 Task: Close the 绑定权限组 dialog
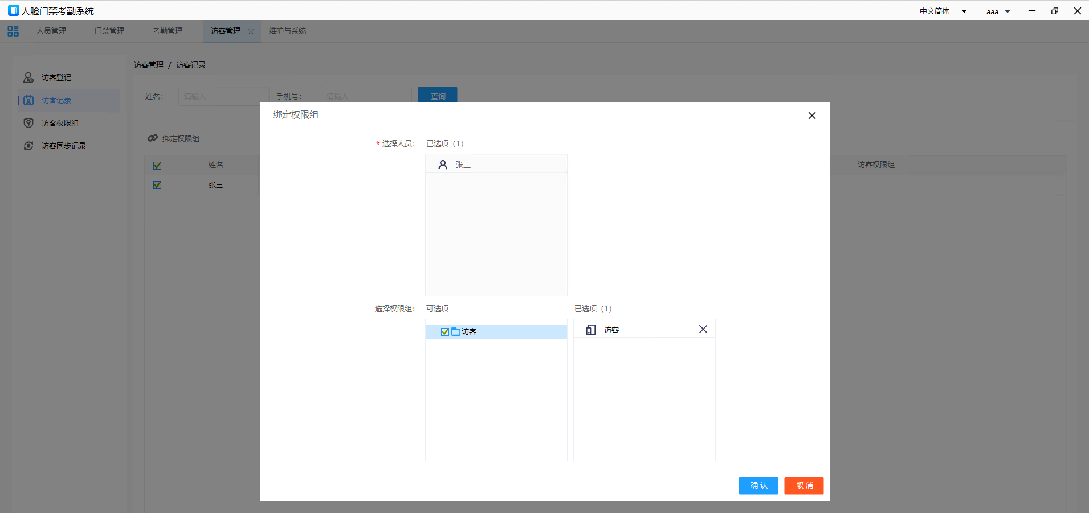pyautogui.click(x=811, y=116)
